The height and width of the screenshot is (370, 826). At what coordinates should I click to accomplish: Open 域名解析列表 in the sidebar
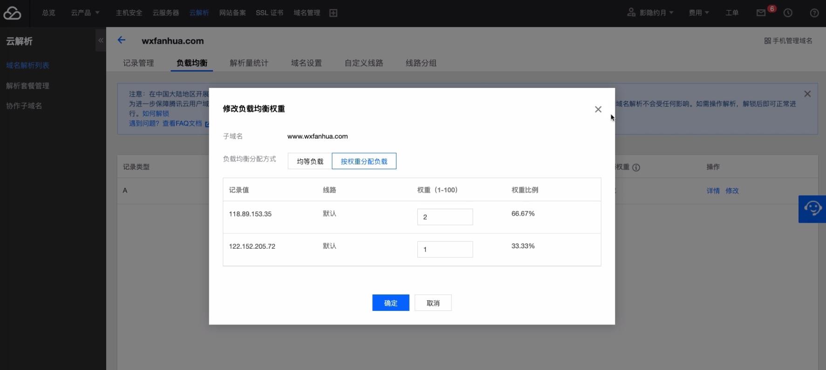pyautogui.click(x=27, y=66)
